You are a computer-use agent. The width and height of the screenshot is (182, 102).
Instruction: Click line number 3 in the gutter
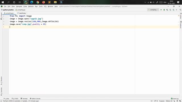coord(4,22)
